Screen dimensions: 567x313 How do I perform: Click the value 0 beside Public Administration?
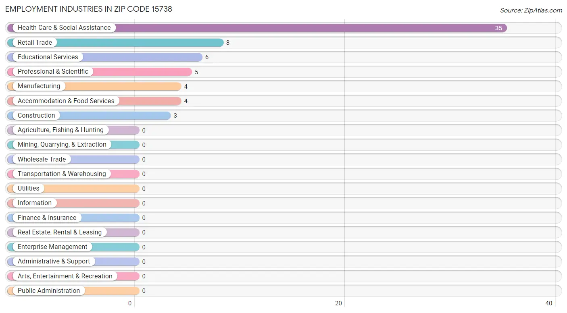pos(144,291)
